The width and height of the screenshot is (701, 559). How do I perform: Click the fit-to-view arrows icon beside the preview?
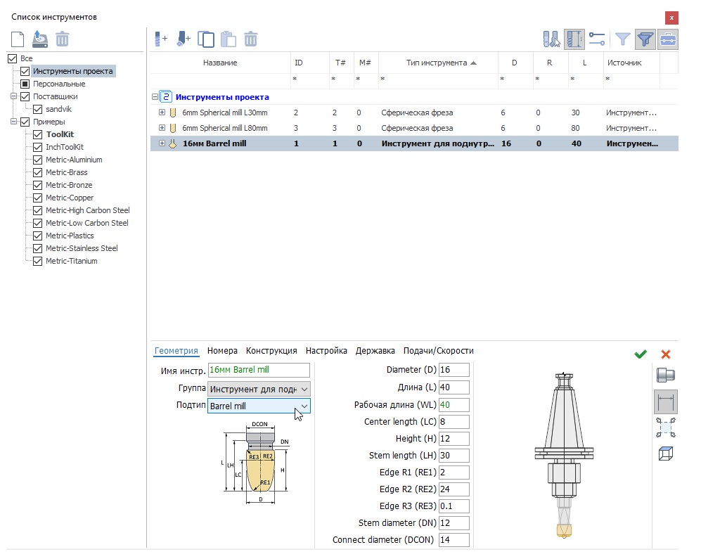(666, 428)
